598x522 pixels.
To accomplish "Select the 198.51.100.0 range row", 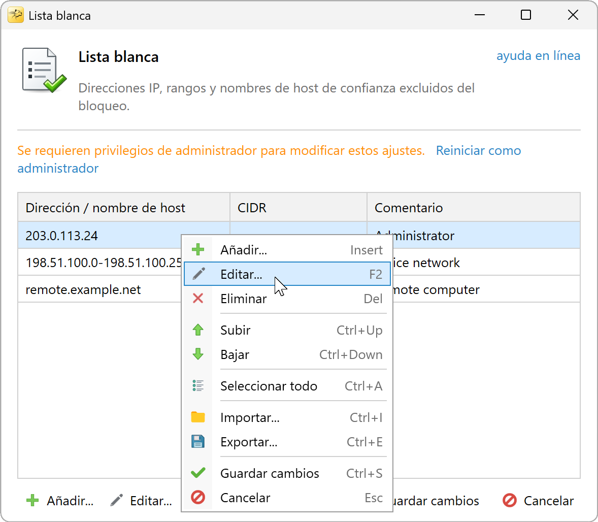I will click(x=99, y=262).
